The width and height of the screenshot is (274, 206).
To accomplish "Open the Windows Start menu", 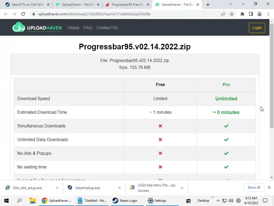I will tap(6, 201).
